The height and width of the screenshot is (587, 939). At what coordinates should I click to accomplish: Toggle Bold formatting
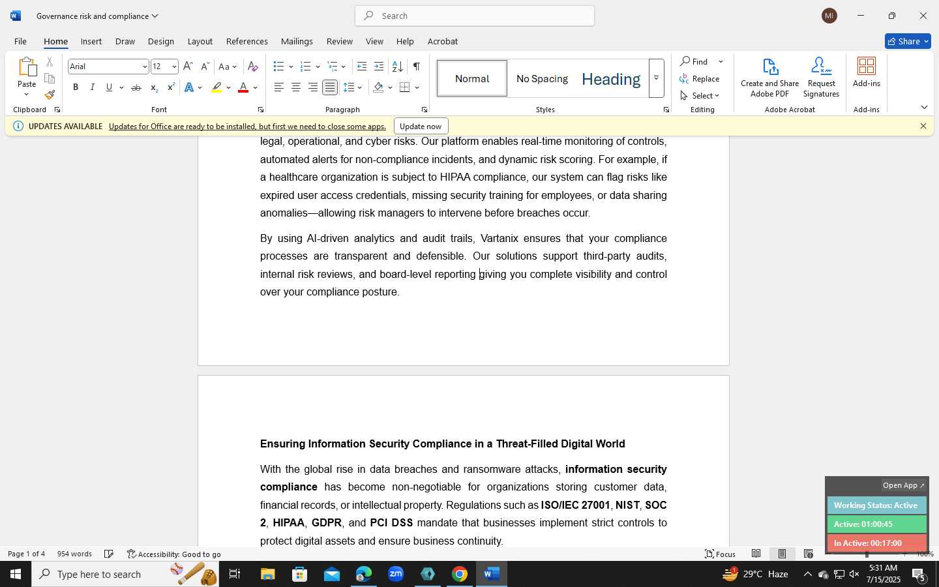click(x=76, y=87)
